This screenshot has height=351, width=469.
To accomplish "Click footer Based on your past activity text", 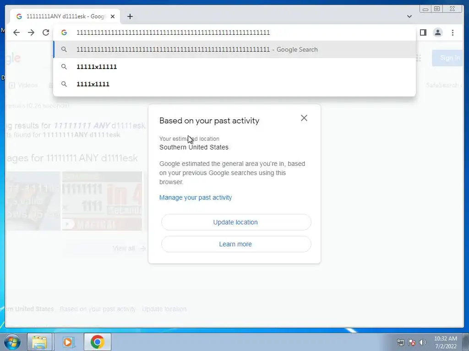I will [98, 309].
